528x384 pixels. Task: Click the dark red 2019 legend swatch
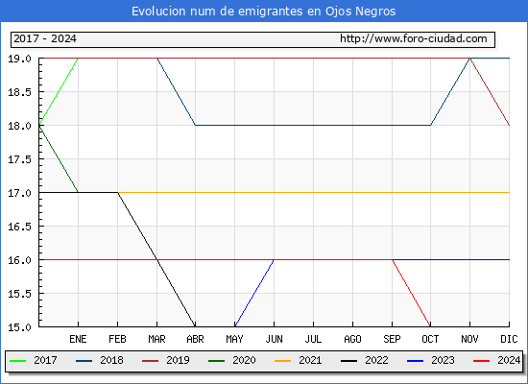coord(150,361)
